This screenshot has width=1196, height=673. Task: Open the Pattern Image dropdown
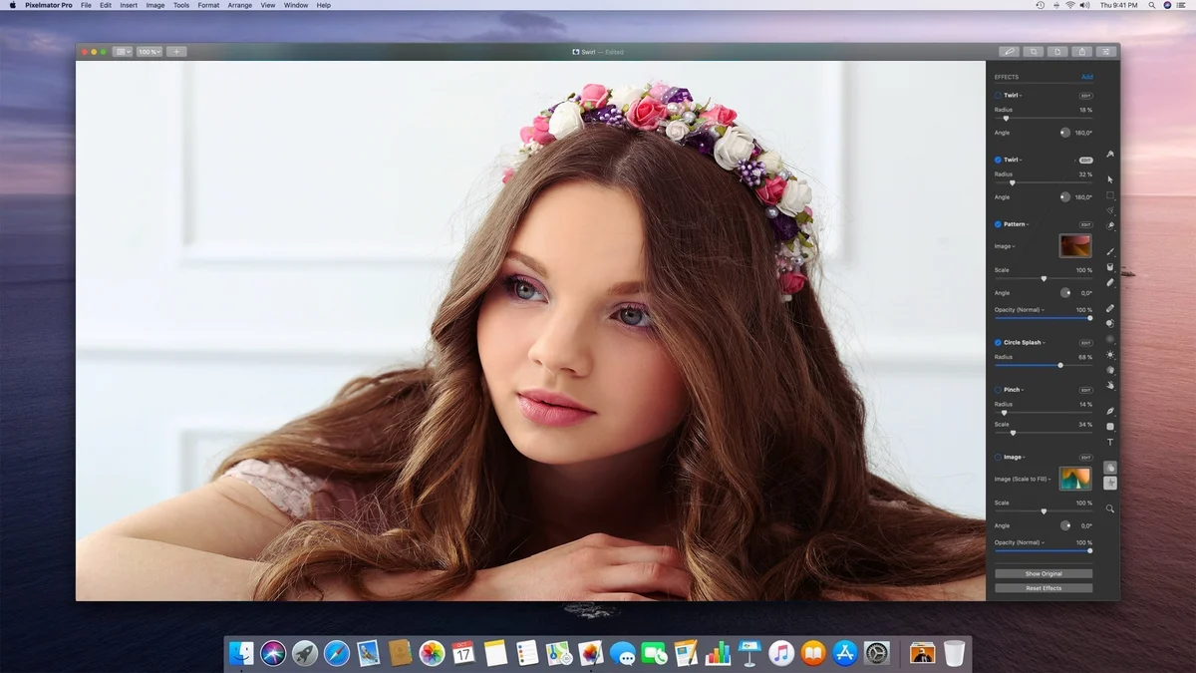(1006, 246)
